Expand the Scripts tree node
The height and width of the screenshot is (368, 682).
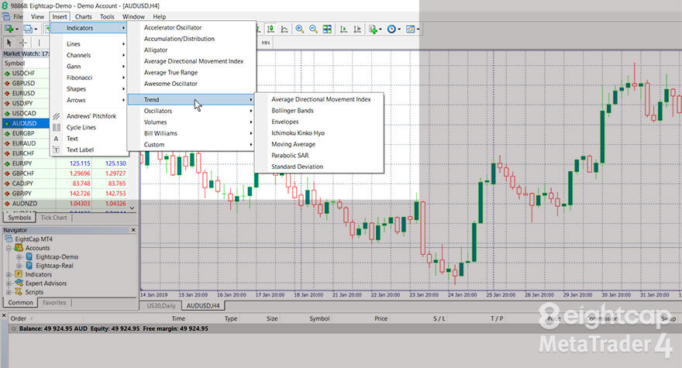point(9,292)
